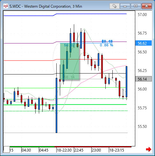The width and height of the screenshot is (155, 156).
Task: Select the green shaded measurement rectangle
Action: coord(70,61)
